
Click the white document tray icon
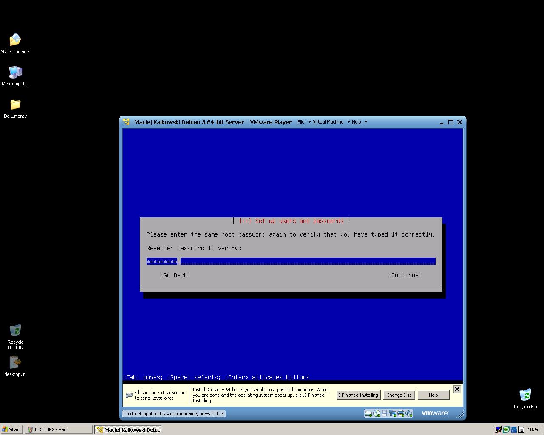521,429
